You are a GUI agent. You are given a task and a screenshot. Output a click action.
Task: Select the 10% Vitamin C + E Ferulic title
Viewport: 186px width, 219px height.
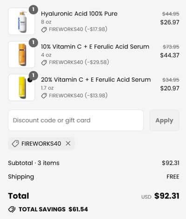[x=95, y=46]
